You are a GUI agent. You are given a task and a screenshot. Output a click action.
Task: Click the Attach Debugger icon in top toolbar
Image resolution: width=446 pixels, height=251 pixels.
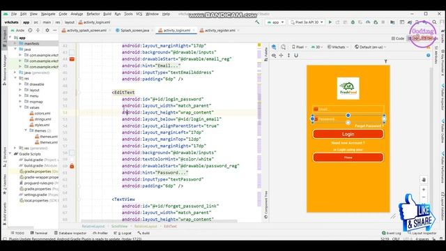376,22
